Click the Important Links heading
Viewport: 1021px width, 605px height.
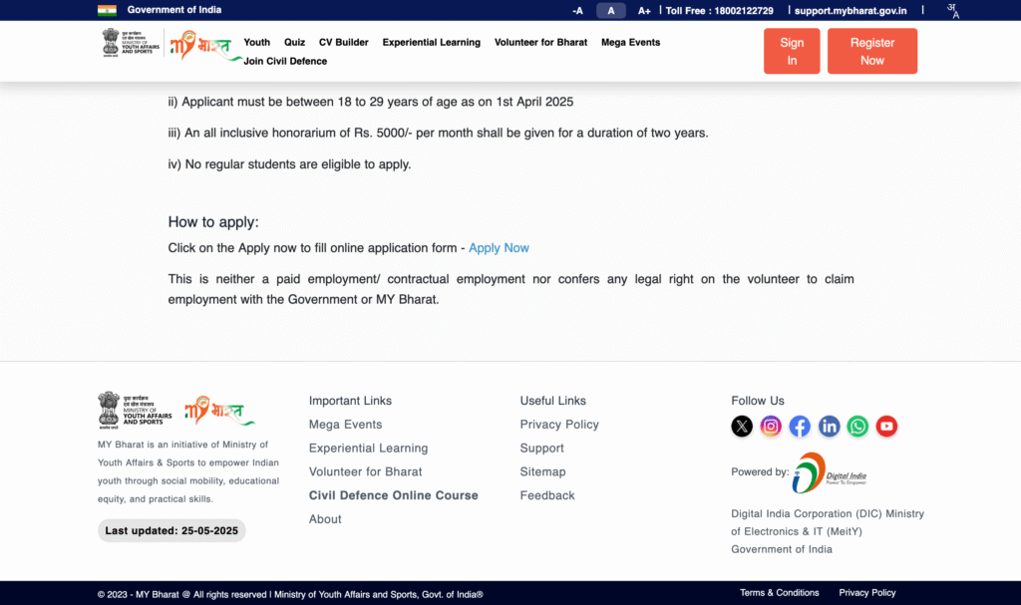point(350,401)
